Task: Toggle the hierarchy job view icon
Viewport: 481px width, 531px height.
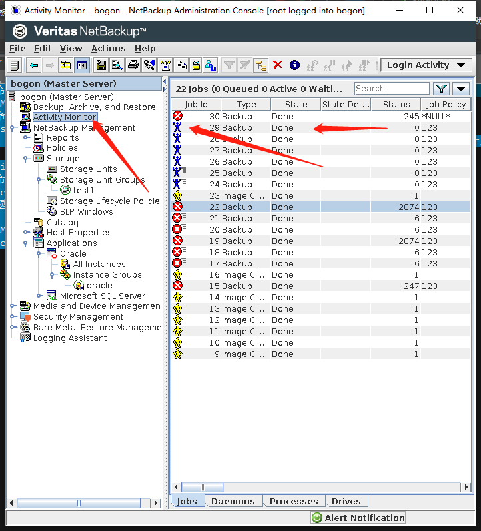Action: 261,65
